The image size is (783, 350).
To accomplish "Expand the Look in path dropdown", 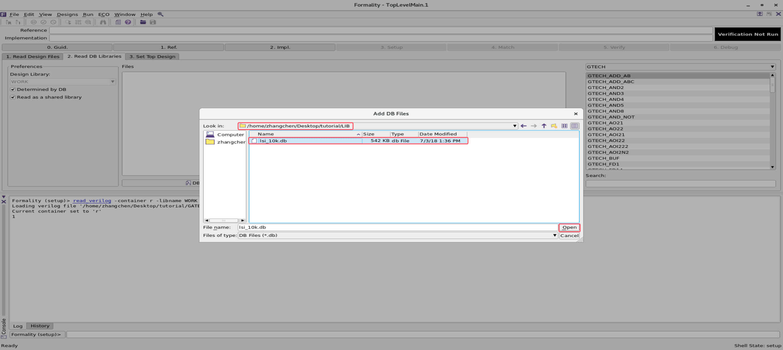I will [x=515, y=126].
